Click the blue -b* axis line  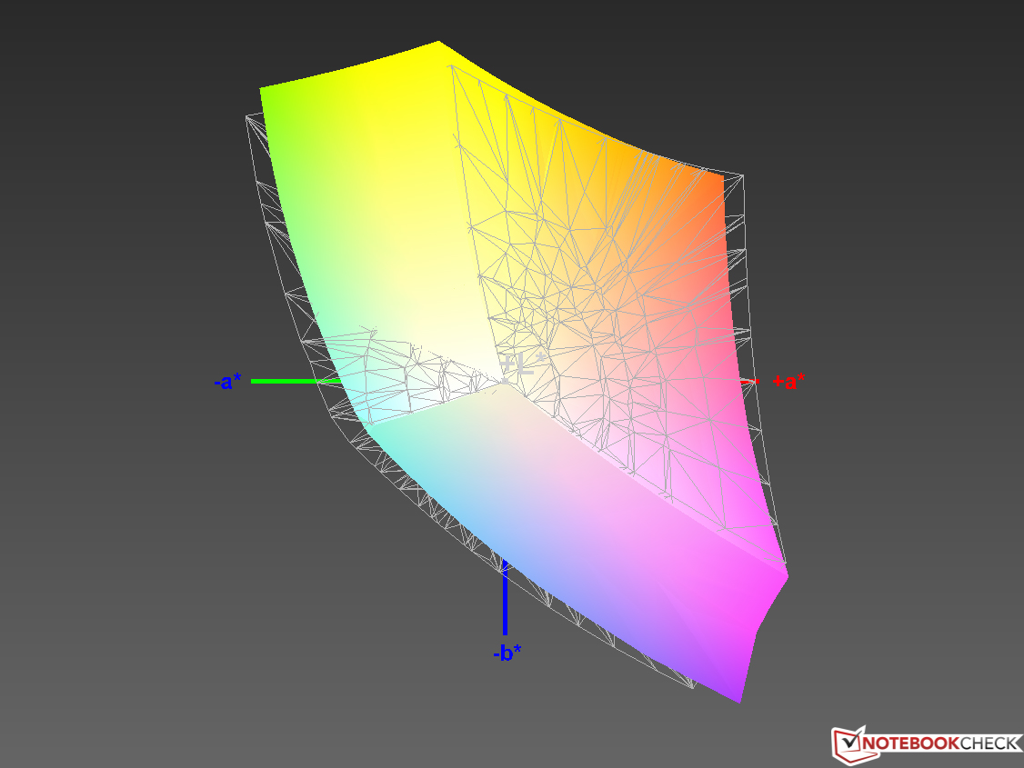click(505, 600)
